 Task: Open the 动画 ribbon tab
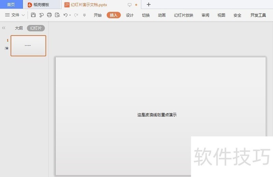tap(162, 15)
